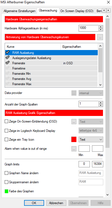Screen dimensions: 112x208
Task: Select the Frametime row label
Action: coord(19,68)
